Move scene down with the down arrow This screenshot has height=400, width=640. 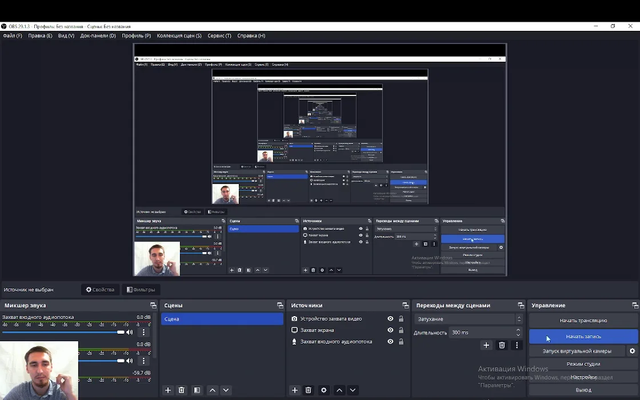(x=226, y=390)
